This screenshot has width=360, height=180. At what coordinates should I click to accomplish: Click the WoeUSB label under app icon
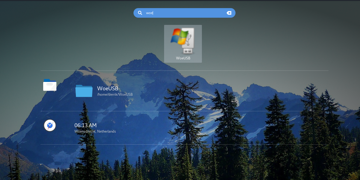pyautogui.click(x=183, y=58)
